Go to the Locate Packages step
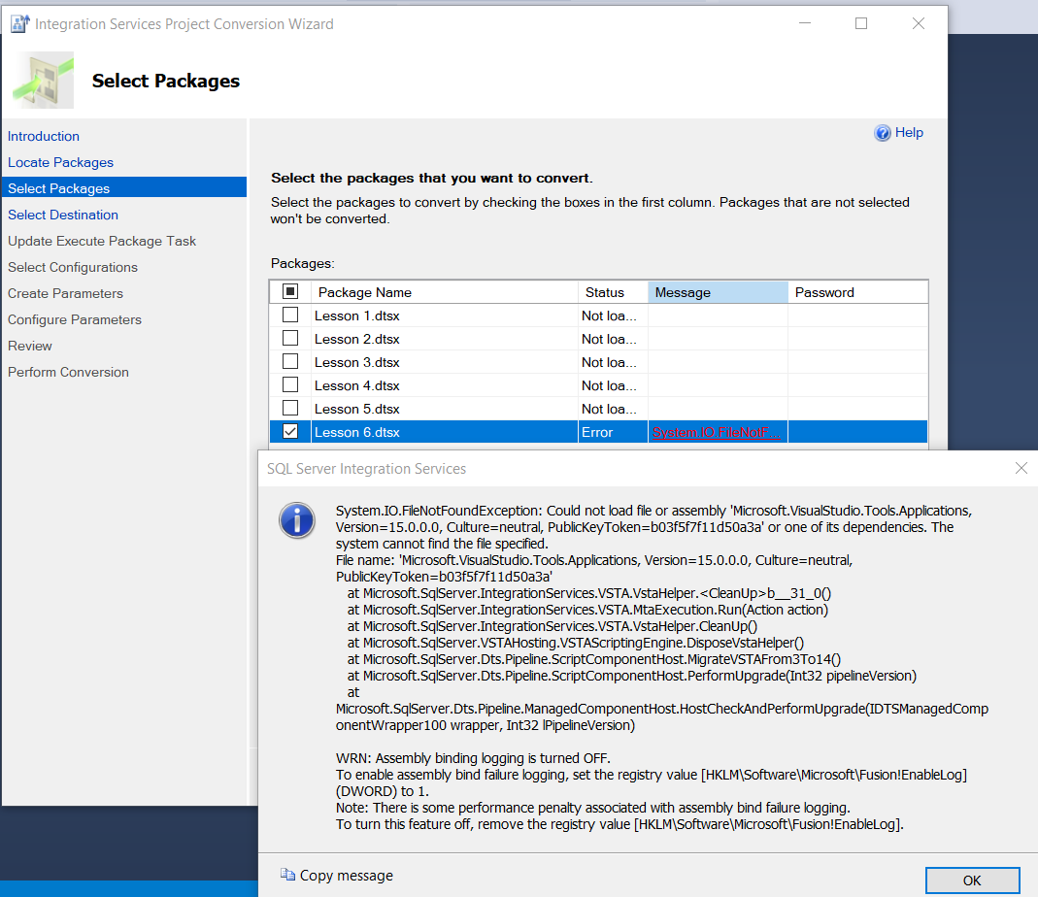 tap(60, 162)
